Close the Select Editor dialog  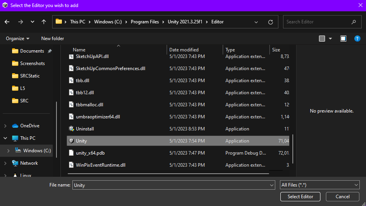point(361,5)
